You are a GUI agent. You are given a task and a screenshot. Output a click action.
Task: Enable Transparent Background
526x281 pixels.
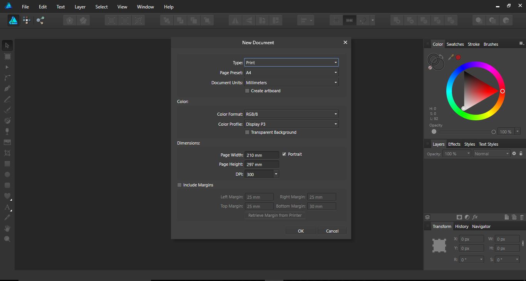[x=247, y=132]
